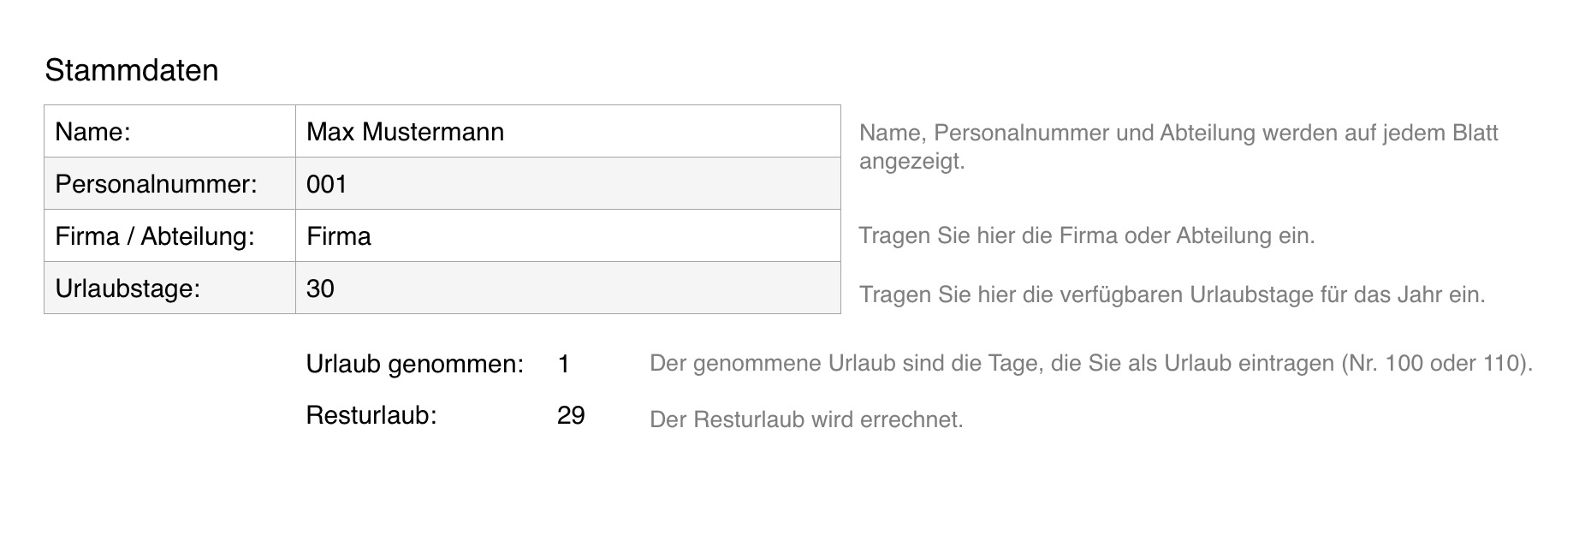1585x541 pixels.
Task: Click the Stammdaten heading
Action: [132, 70]
